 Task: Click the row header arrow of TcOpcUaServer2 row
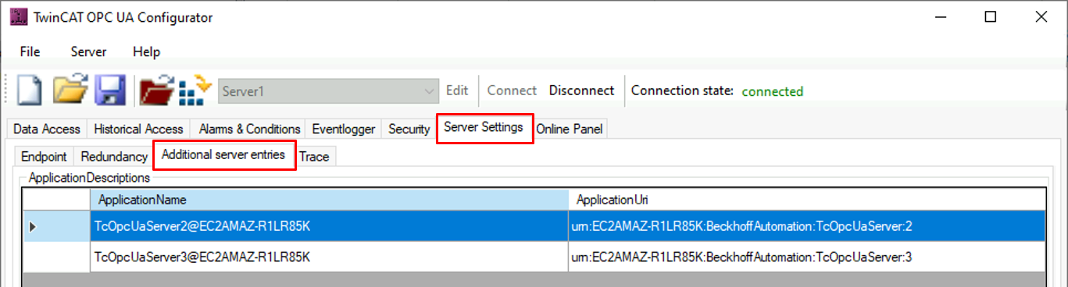coord(56,226)
